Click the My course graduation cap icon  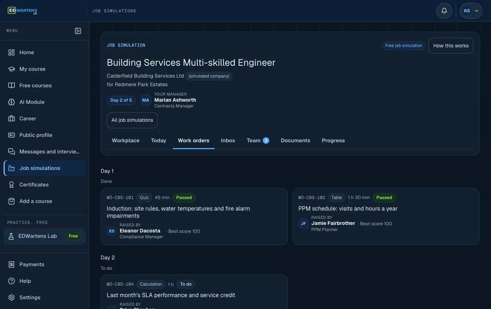pyautogui.click(x=12, y=69)
